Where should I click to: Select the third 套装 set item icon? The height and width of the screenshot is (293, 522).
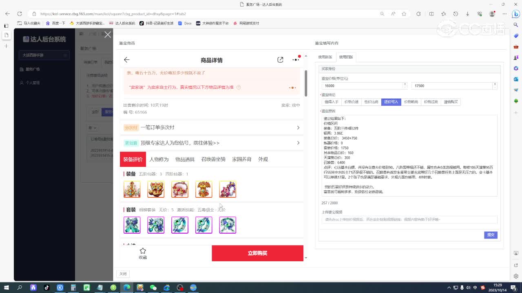coord(180,225)
